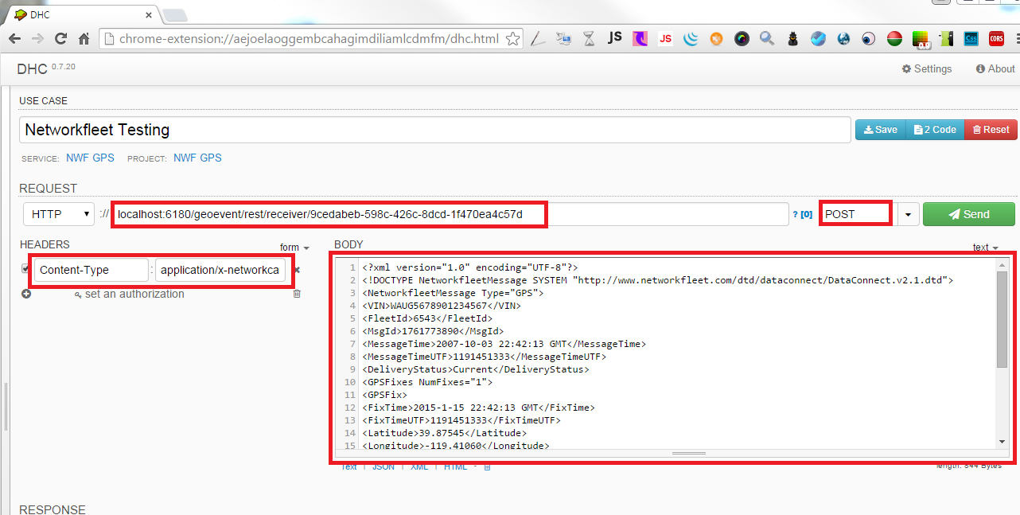Click the POST method input field
This screenshot has height=515, width=1020.
coord(859,214)
